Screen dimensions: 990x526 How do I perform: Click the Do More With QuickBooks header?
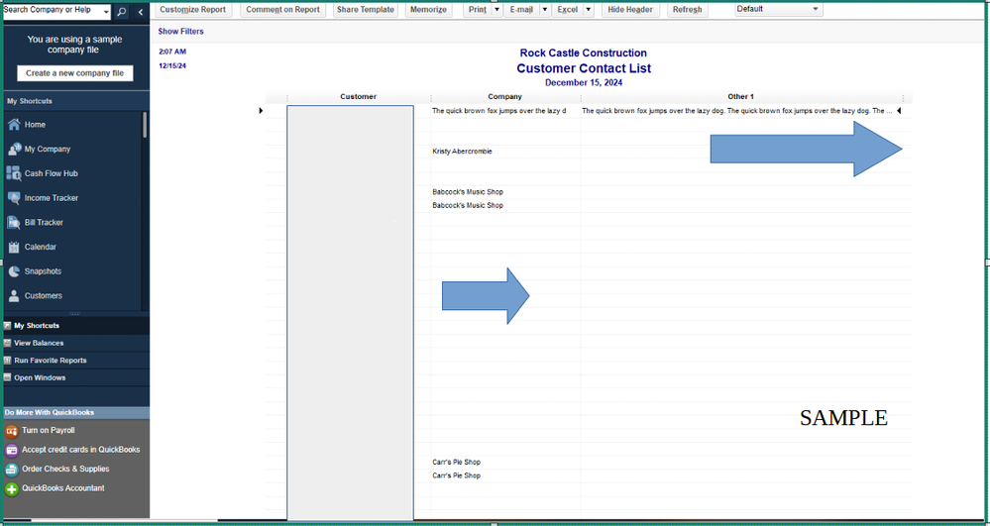(76, 412)
